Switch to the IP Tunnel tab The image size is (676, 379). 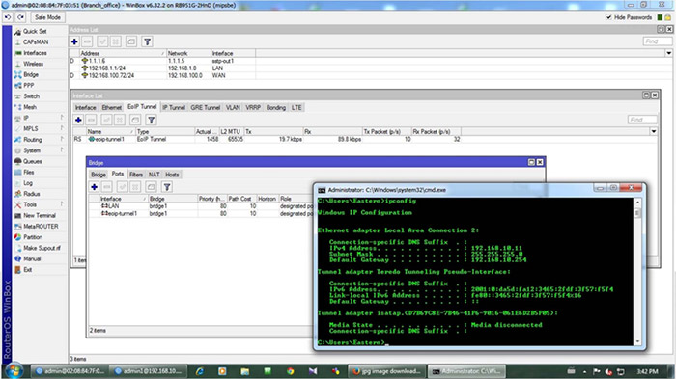(x=174, y=107)
